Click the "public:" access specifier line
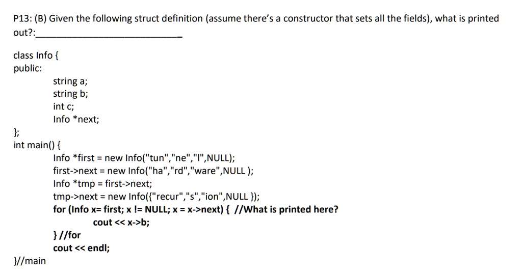Viewport: 522px width, 274px height. 28,68
